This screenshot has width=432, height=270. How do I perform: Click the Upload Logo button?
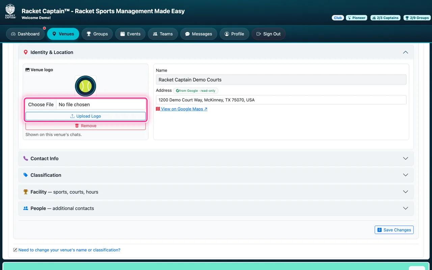[85, 116]
